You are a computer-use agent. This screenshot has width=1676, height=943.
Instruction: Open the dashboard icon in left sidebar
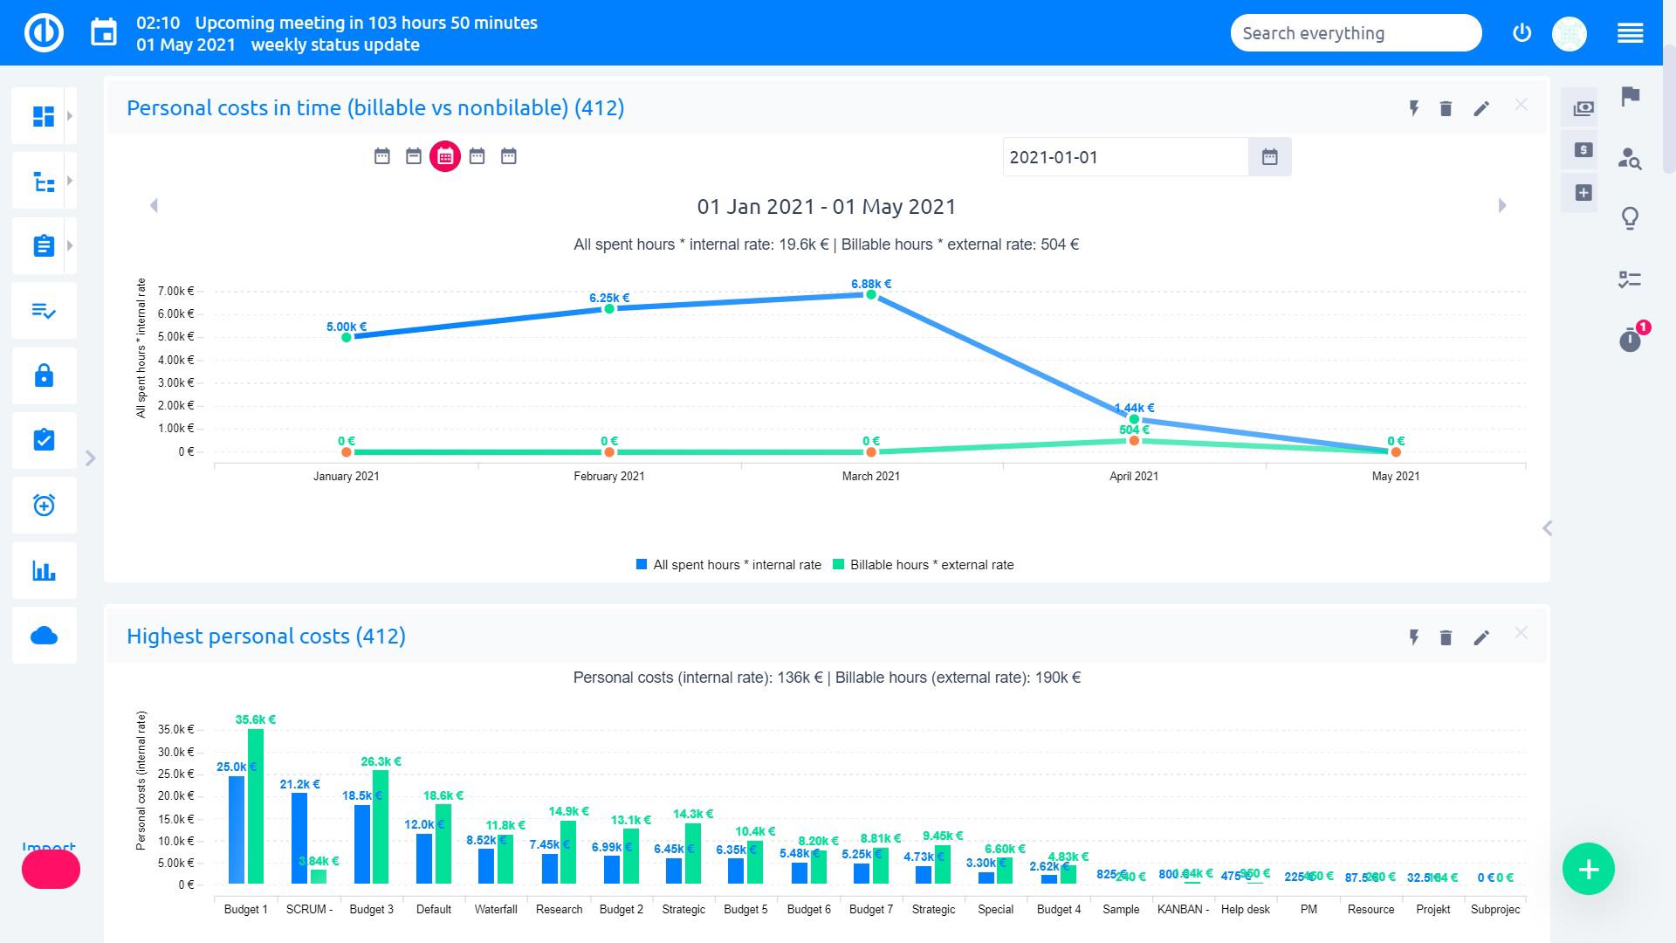click(x=43, y=116)
